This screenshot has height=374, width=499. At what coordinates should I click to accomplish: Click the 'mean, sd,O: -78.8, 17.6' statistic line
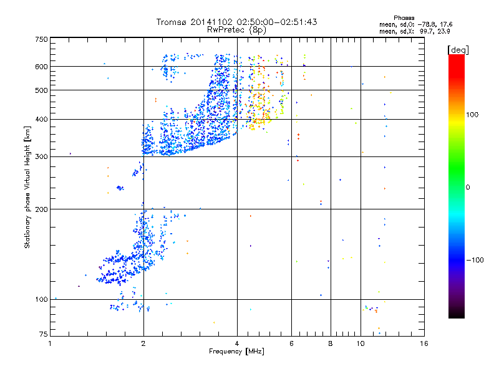(415, 24)
